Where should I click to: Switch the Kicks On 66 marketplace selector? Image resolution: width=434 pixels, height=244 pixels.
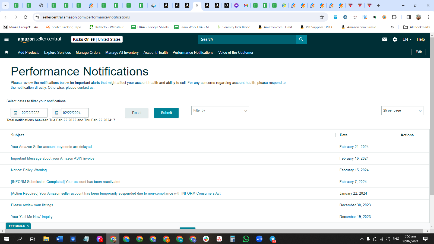pos(97,39)
